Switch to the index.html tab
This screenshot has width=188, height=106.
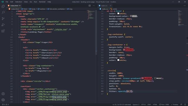coord(14,6)
